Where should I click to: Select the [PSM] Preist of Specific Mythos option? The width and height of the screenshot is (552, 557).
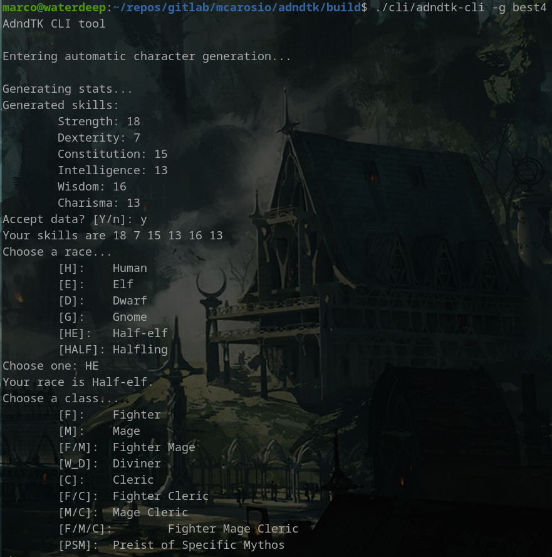[171, 545]
